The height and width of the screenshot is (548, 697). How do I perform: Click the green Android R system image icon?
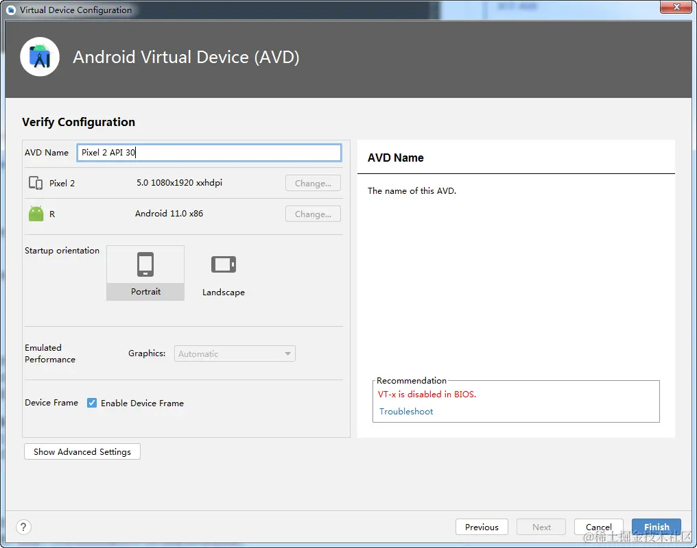(x=36, y=214)
